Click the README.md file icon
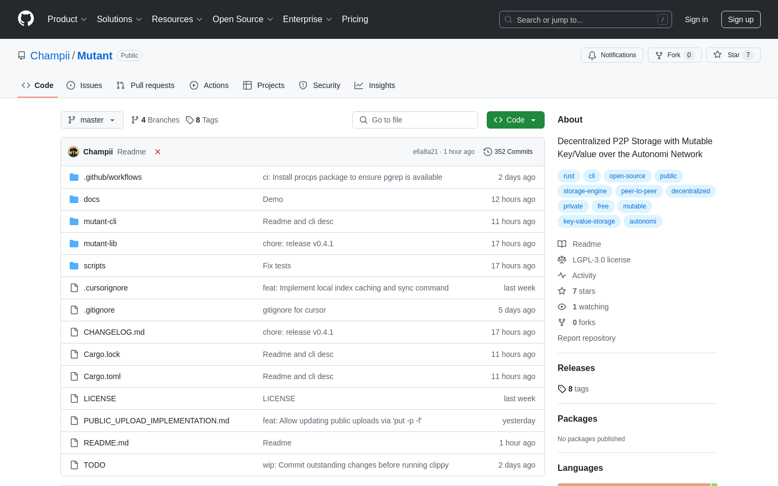This screenshot has height=486, width=778. [74, 443]
